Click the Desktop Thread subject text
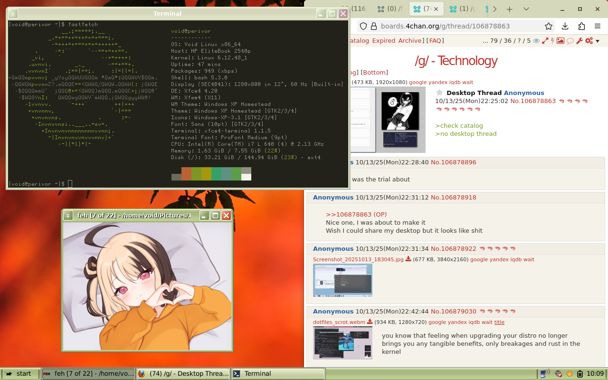608x380 pixels. (x=474, y=93)
